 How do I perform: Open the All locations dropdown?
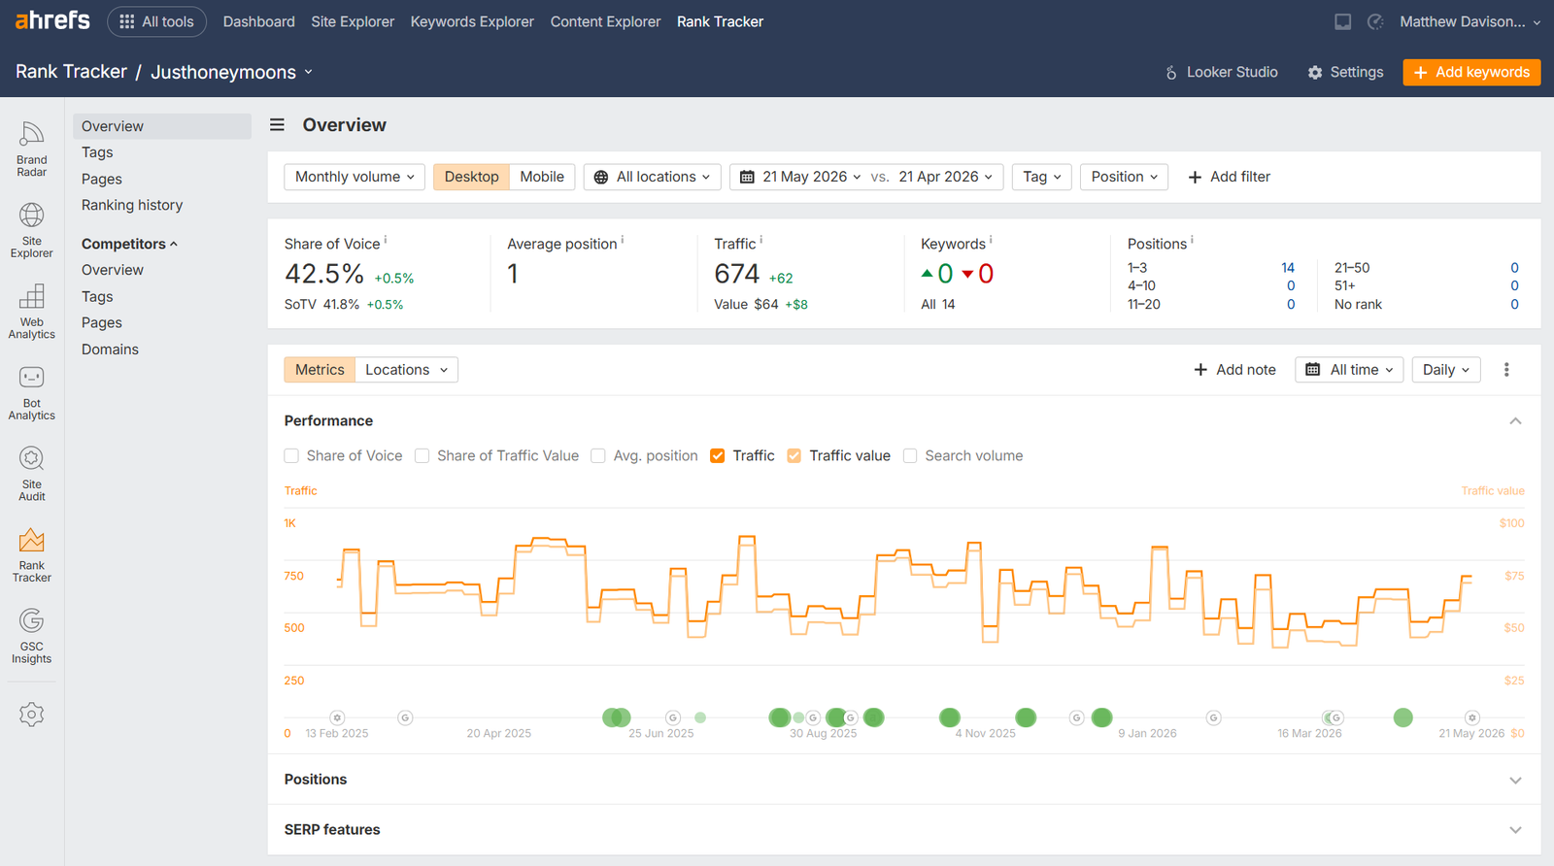tap(653, 177)
